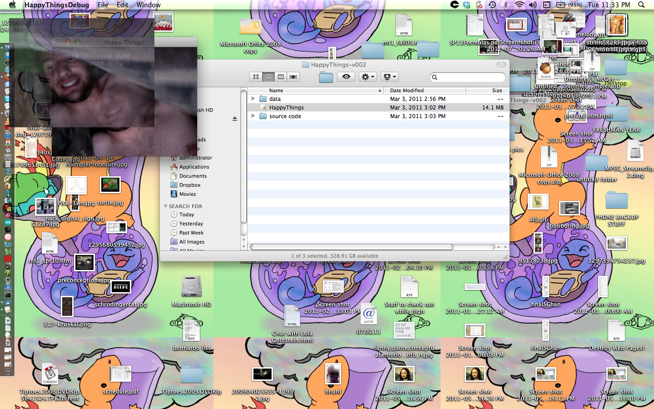Click the sidebar scroll down arrow
Screen dimensions: 654x409
point(243,247)
